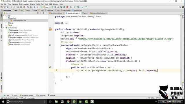Select build.gradle (Project: DemoGlide)
The height and width of the screenshot is (104, 185).
click(x=20, y=30)
